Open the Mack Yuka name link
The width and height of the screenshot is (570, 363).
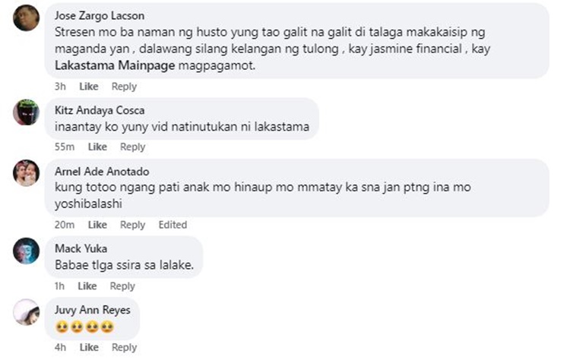[81, 248]
